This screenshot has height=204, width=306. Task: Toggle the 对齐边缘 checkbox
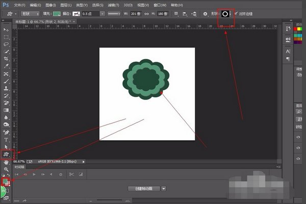(235, 14)
